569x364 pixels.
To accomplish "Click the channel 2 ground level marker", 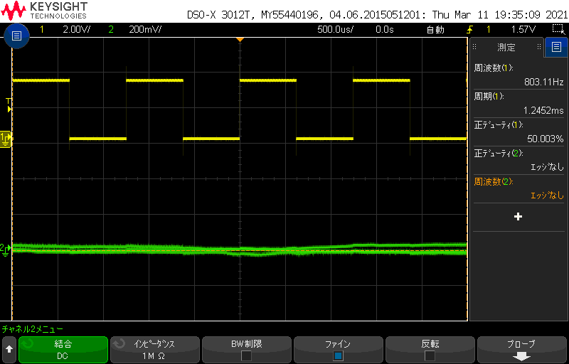I will coord(5,248).
